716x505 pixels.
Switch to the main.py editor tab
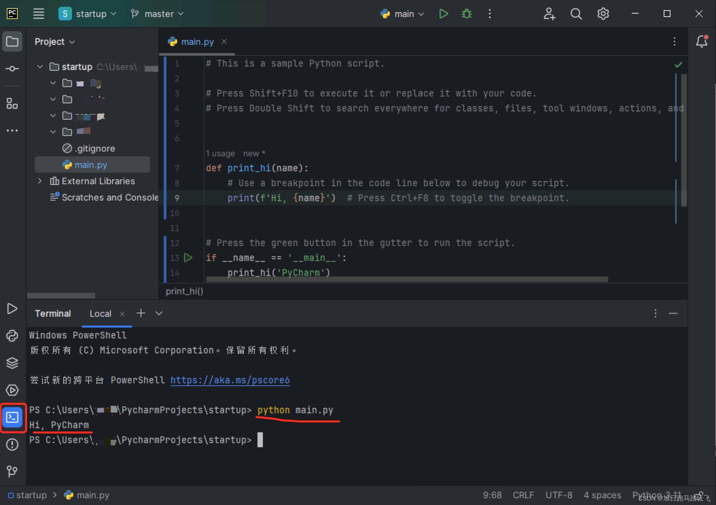pos(197,42)
